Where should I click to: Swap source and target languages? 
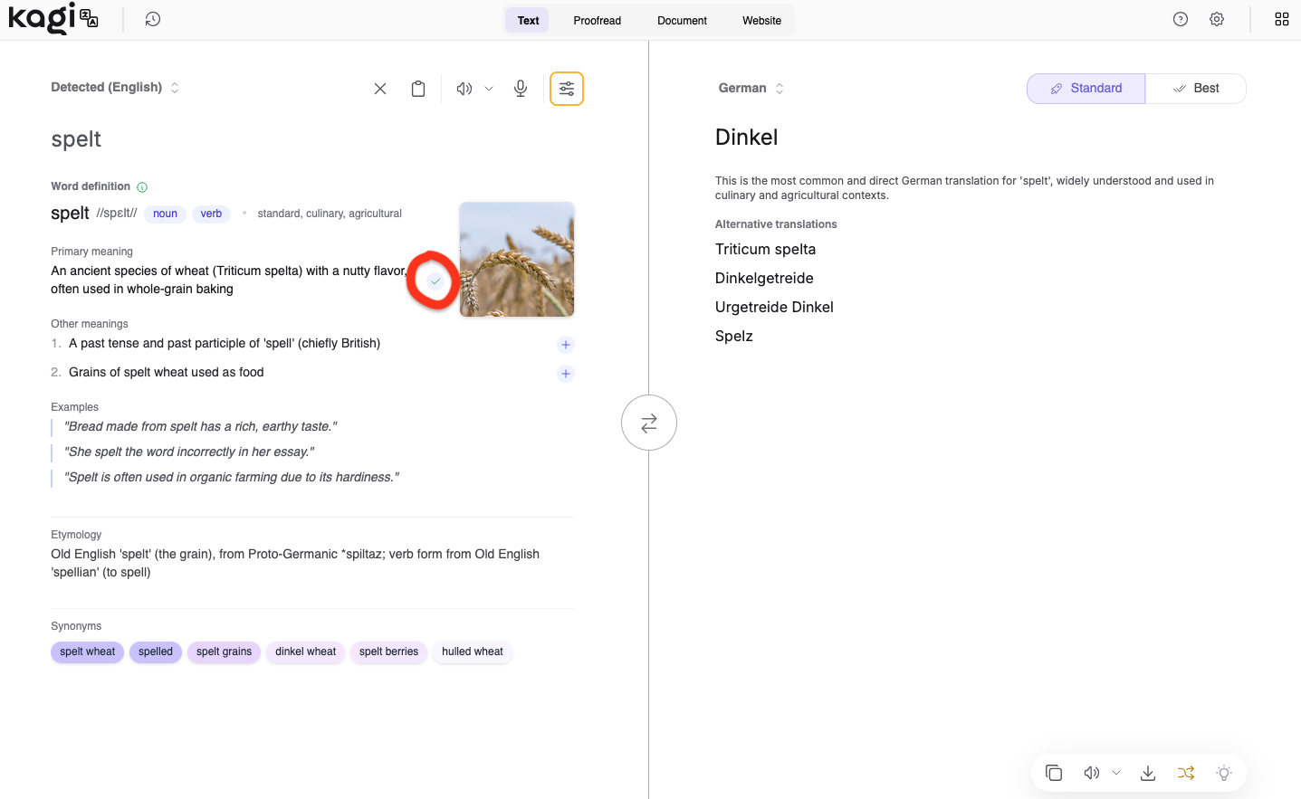649,423
